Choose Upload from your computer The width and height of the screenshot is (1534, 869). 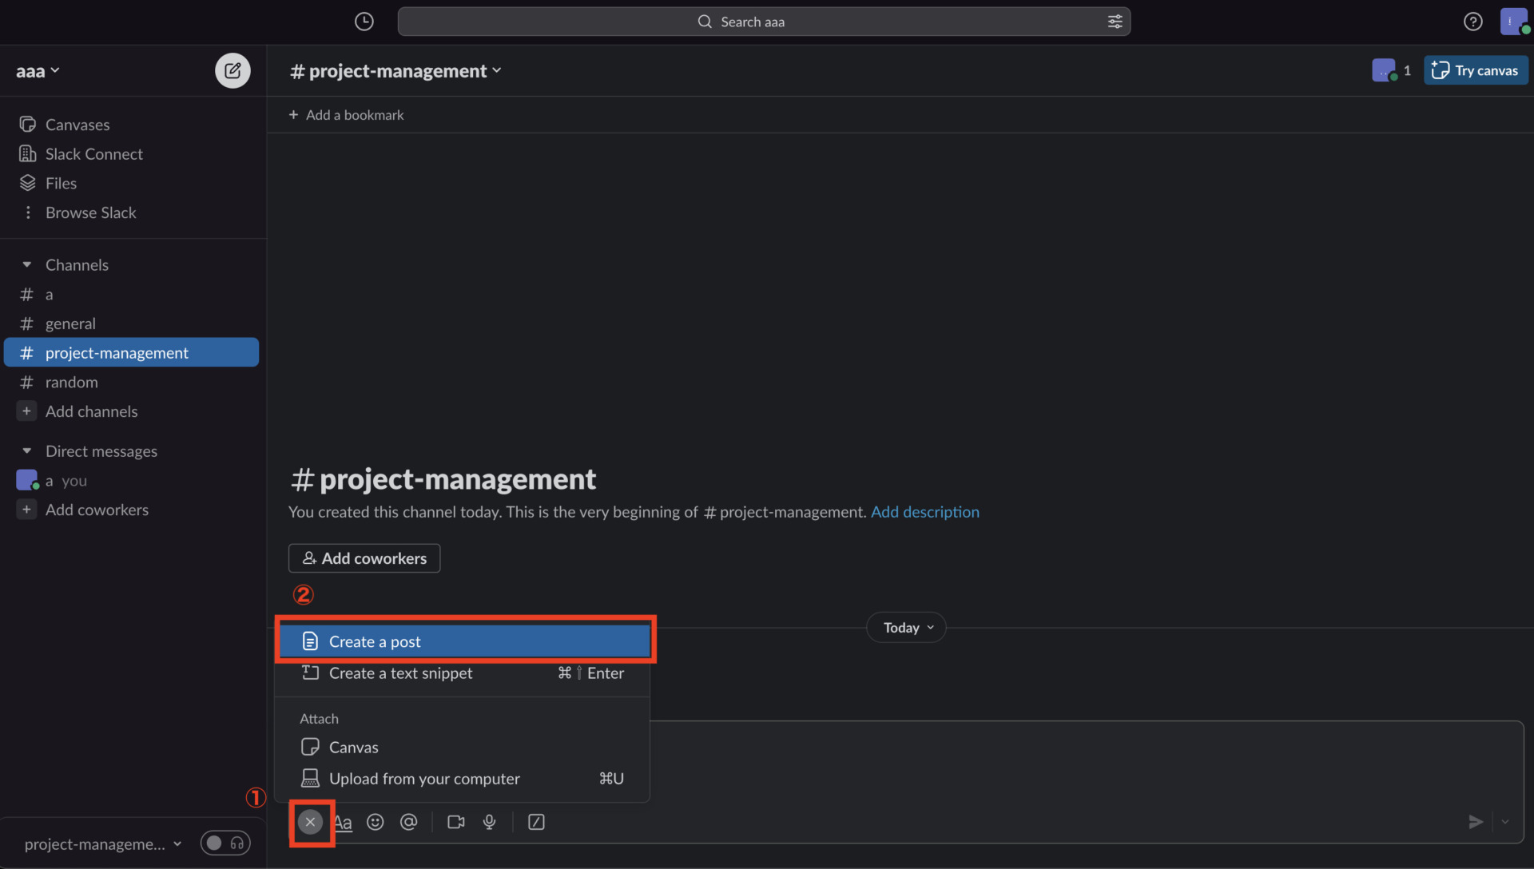pyautogui.click(x=424, y=779)
